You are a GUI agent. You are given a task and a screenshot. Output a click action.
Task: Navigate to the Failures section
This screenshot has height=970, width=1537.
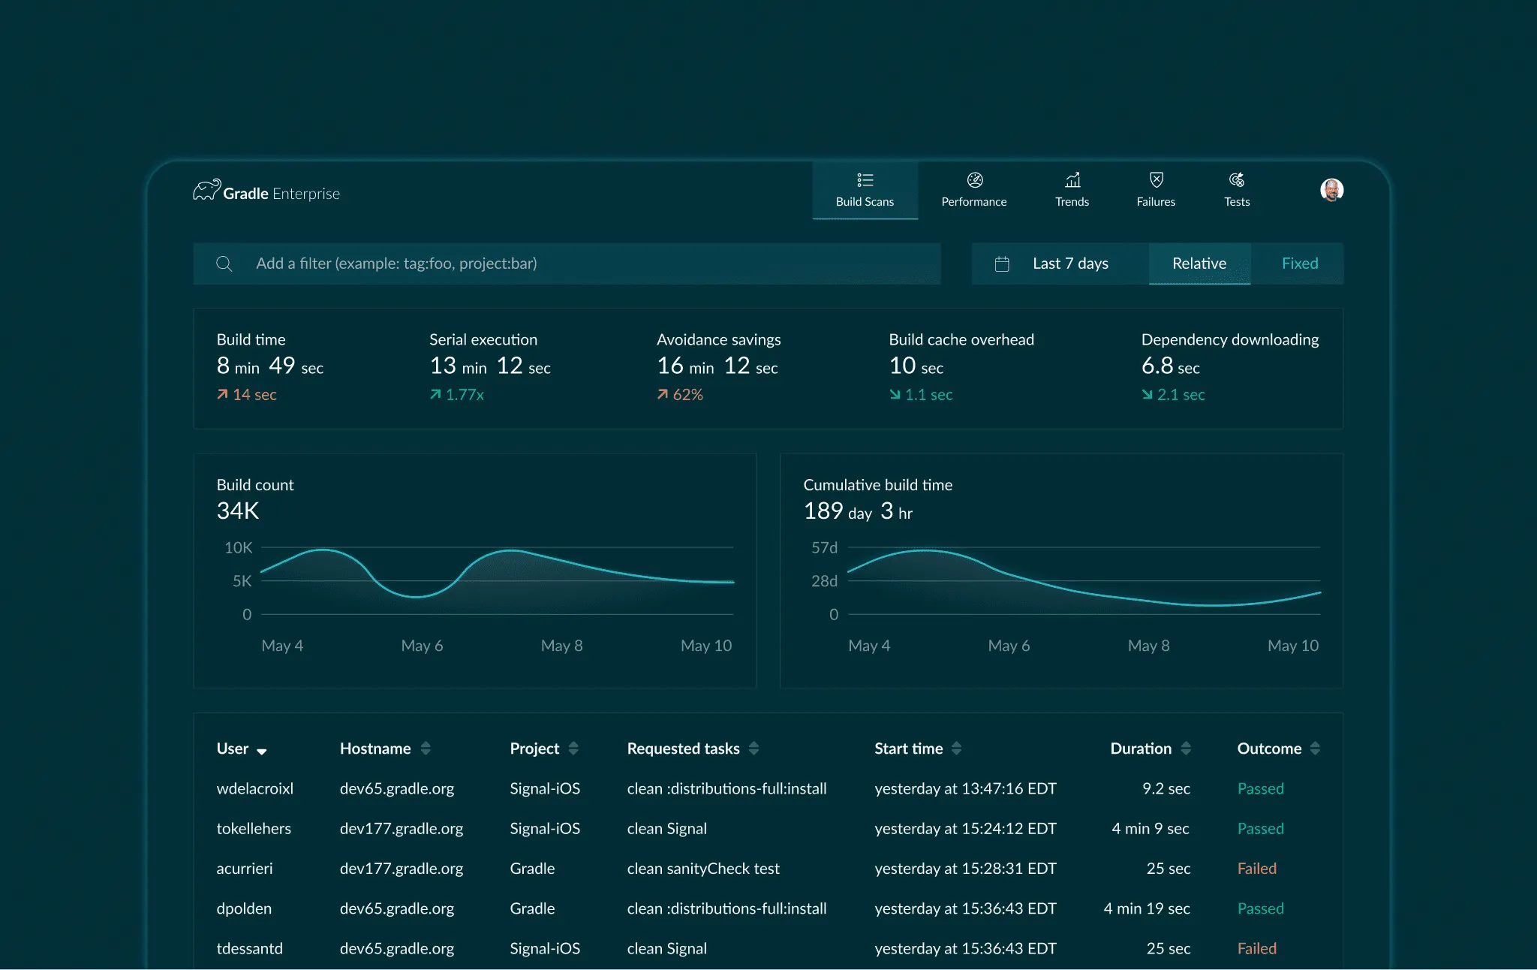pos(1155,190)
